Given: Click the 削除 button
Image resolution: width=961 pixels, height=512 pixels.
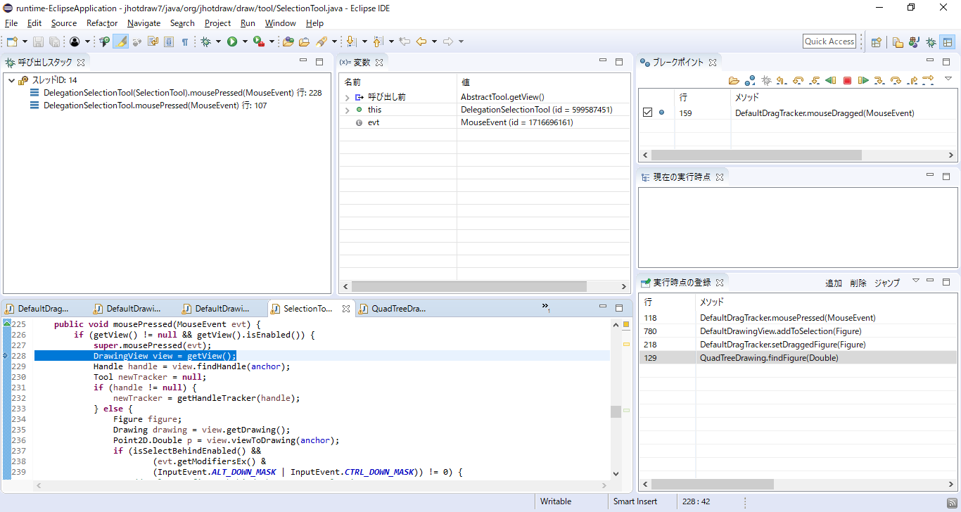Looking at the screenshot, I should coord(858,283).
